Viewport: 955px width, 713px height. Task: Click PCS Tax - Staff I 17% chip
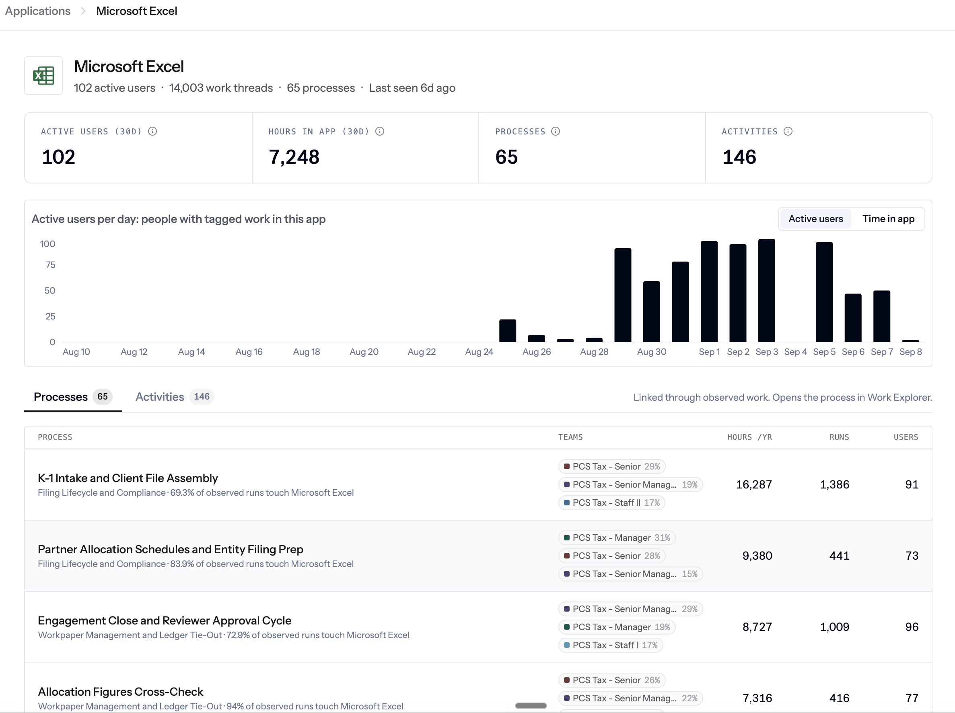point(611,645)
